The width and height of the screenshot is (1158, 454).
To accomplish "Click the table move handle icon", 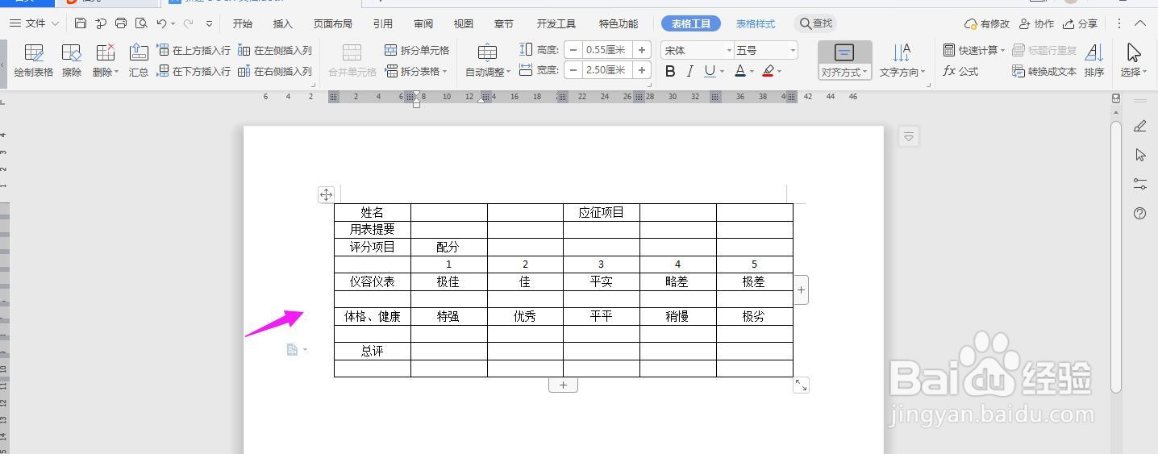I will click(326, 194).
